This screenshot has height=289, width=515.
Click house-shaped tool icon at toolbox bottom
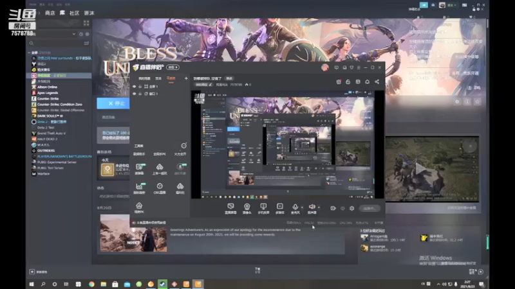139,206
